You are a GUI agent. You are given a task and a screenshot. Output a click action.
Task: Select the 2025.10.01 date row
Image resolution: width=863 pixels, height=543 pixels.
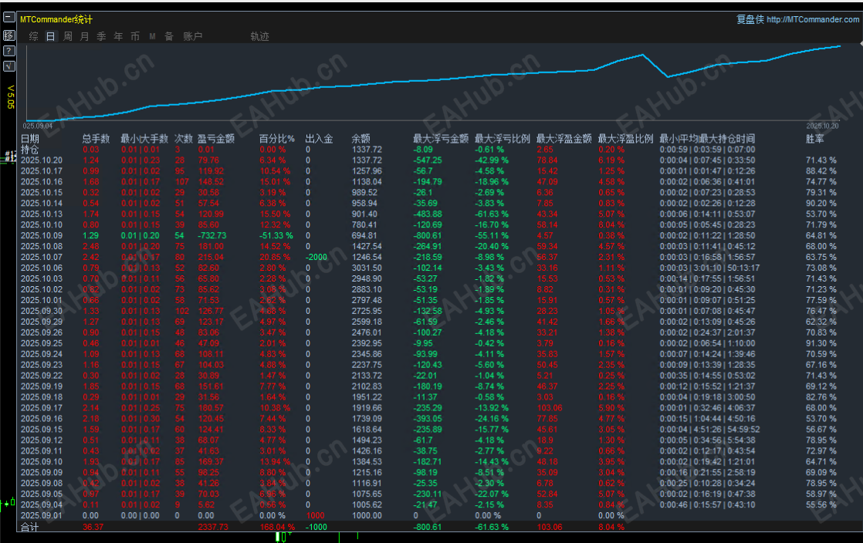click(42, 300)
